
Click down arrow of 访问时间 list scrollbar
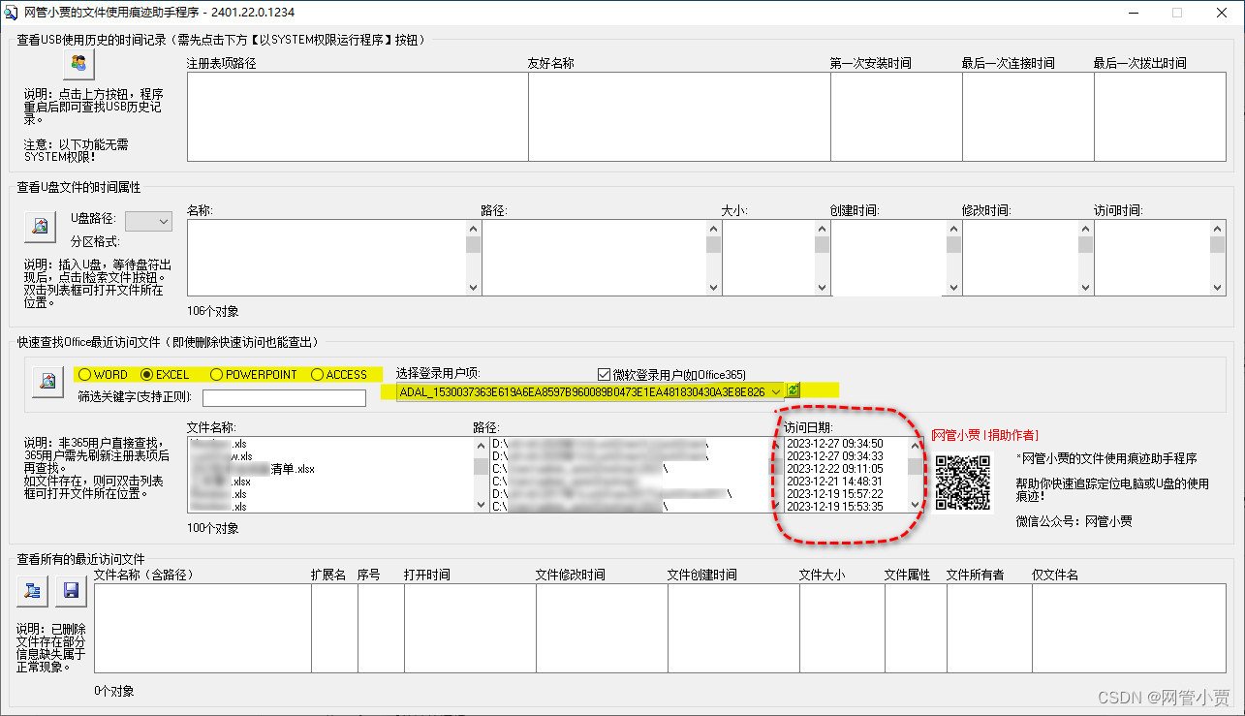coord(1218,287)
